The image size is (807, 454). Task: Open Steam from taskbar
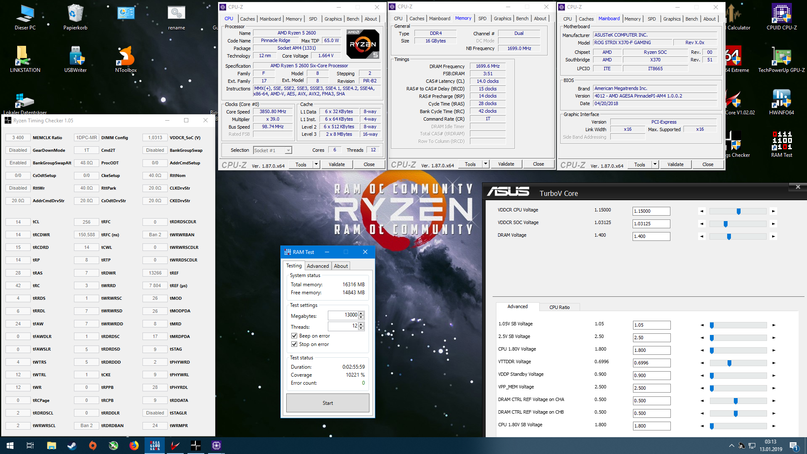(72, 446)
